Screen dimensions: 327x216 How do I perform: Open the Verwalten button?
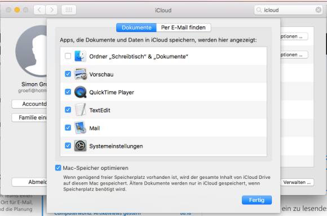(297, 182)
